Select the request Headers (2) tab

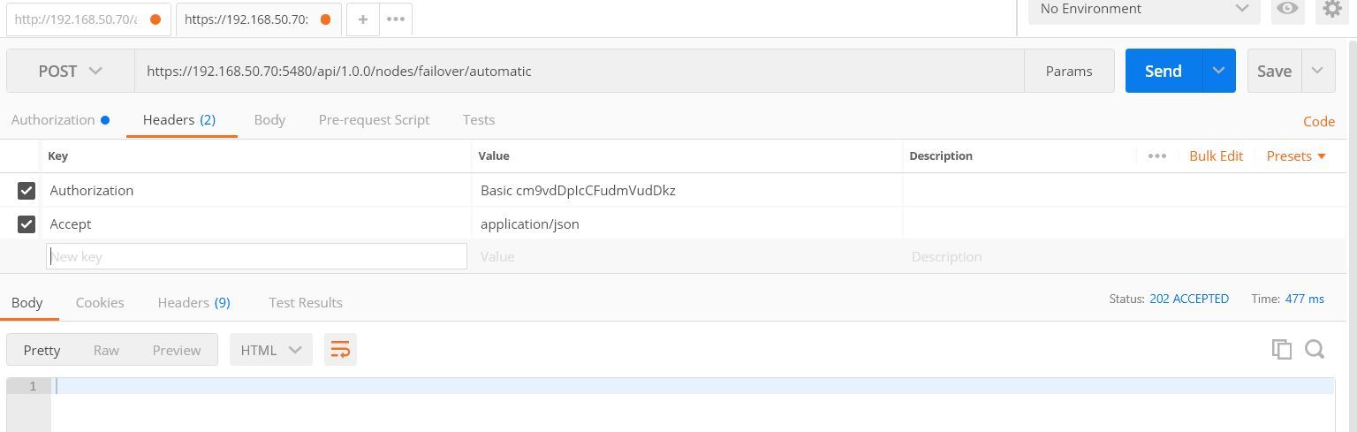[x=179, y=119]
